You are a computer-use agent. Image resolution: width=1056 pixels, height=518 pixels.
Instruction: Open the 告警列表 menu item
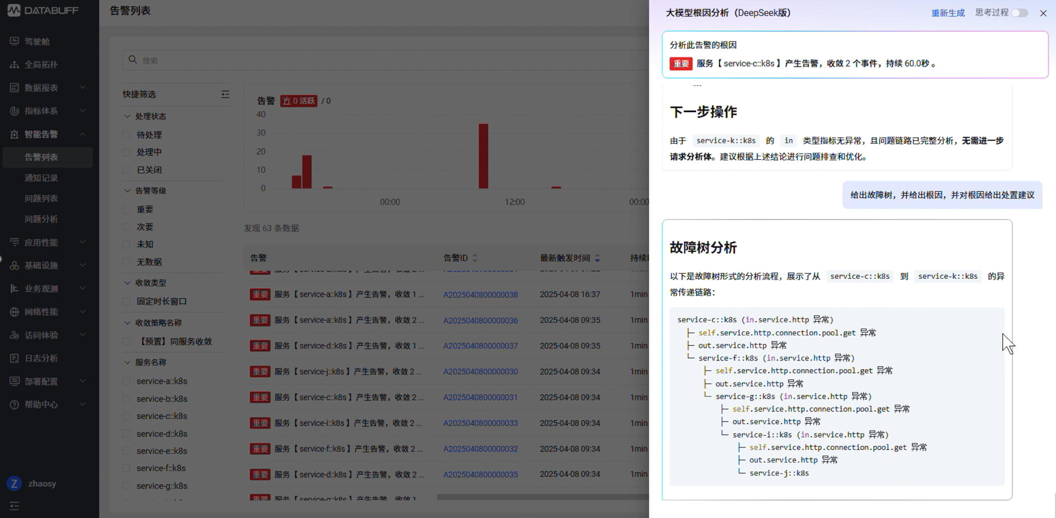pos(48,157)
